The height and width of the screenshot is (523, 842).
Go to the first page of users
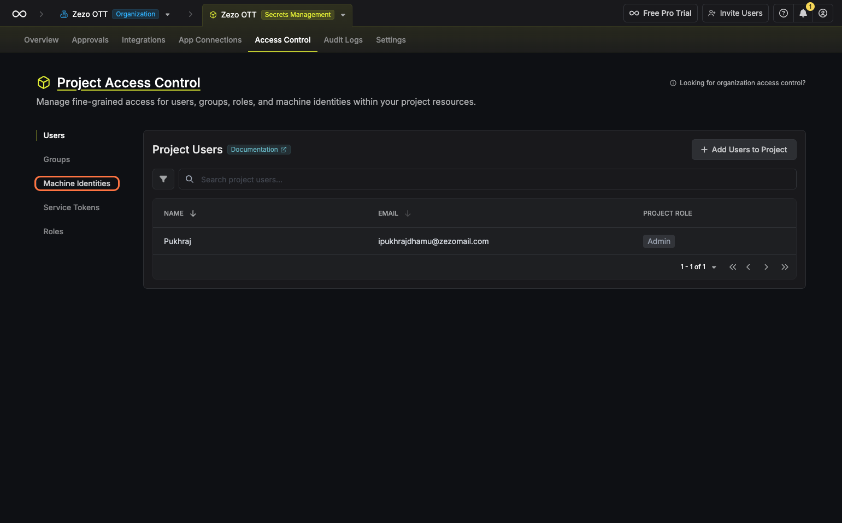[733, 267]
